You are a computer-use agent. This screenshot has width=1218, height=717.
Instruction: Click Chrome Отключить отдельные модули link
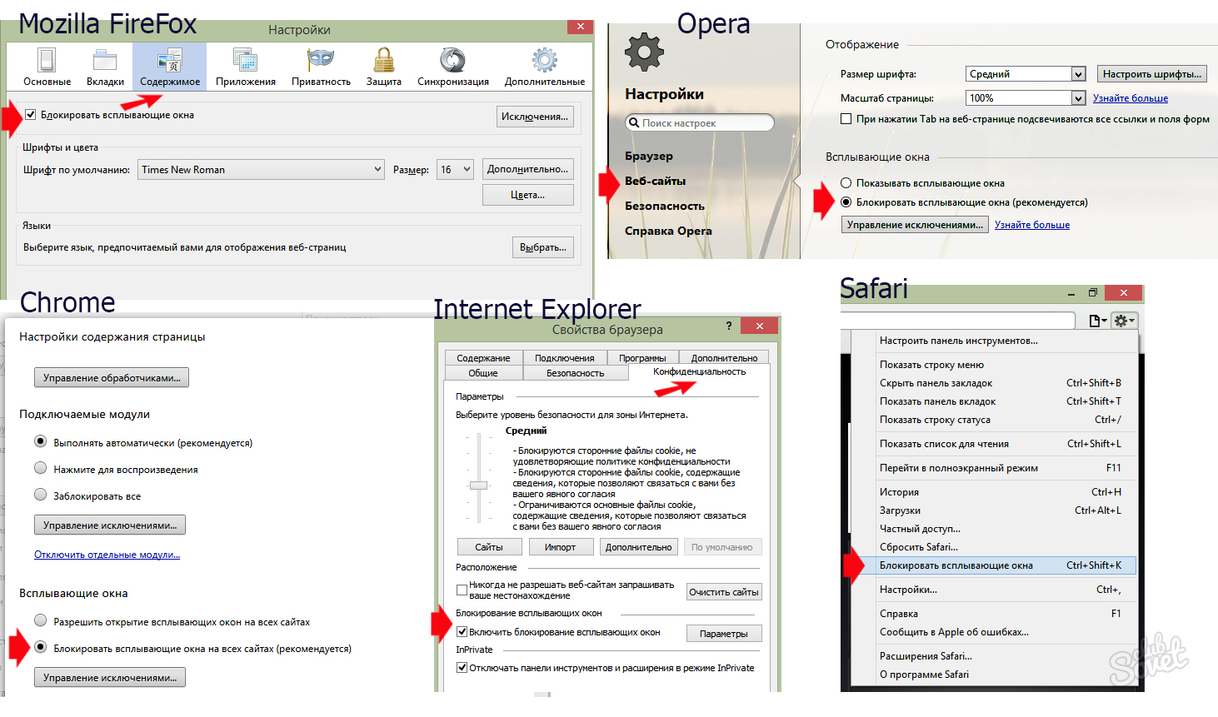(107, 555)
